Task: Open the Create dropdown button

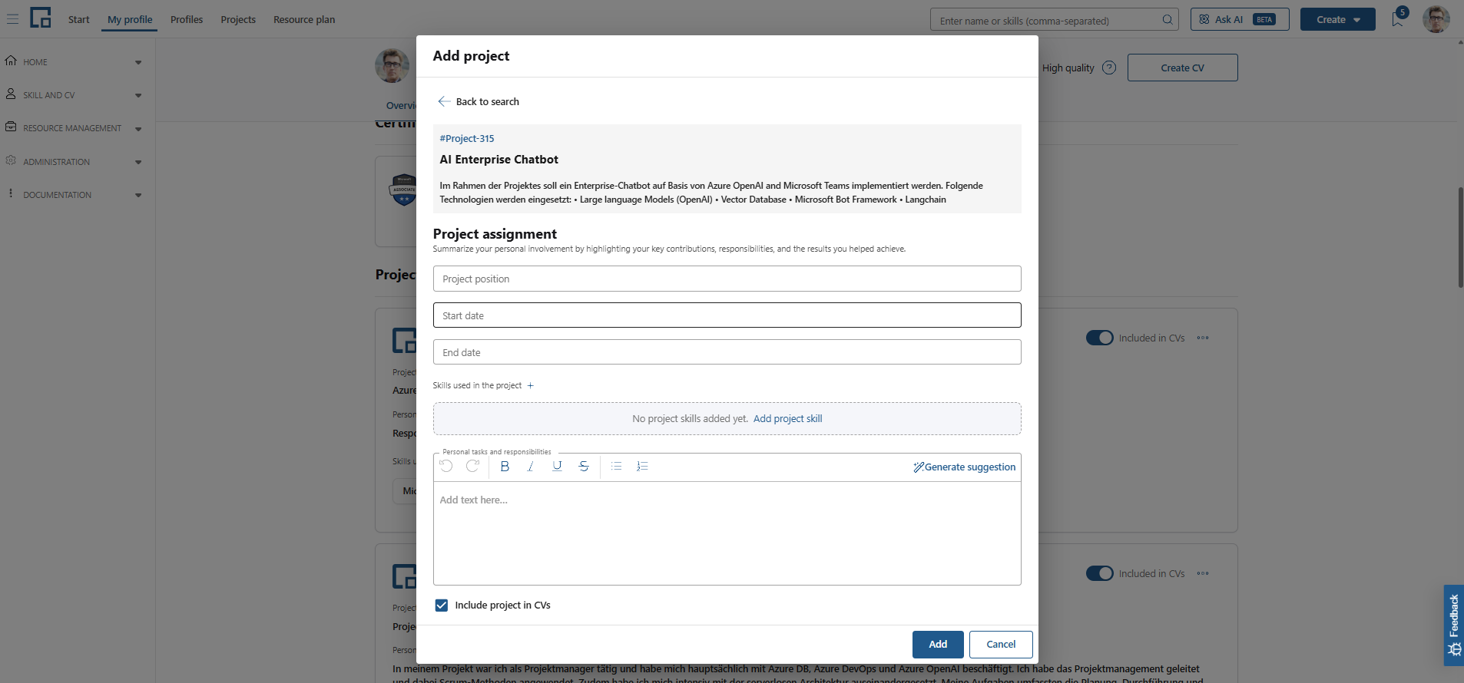Action: [1338, 20]
